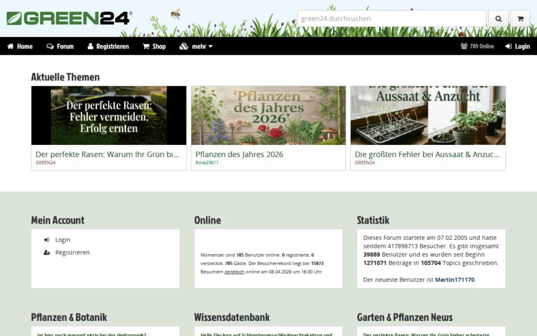Open post Ist hier noch jemand aktiv bei der Hydroponik

click(x=92, y=334)
